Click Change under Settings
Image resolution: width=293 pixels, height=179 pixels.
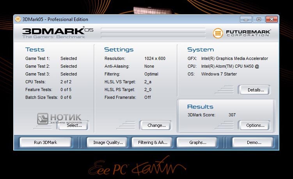[156, 125]
